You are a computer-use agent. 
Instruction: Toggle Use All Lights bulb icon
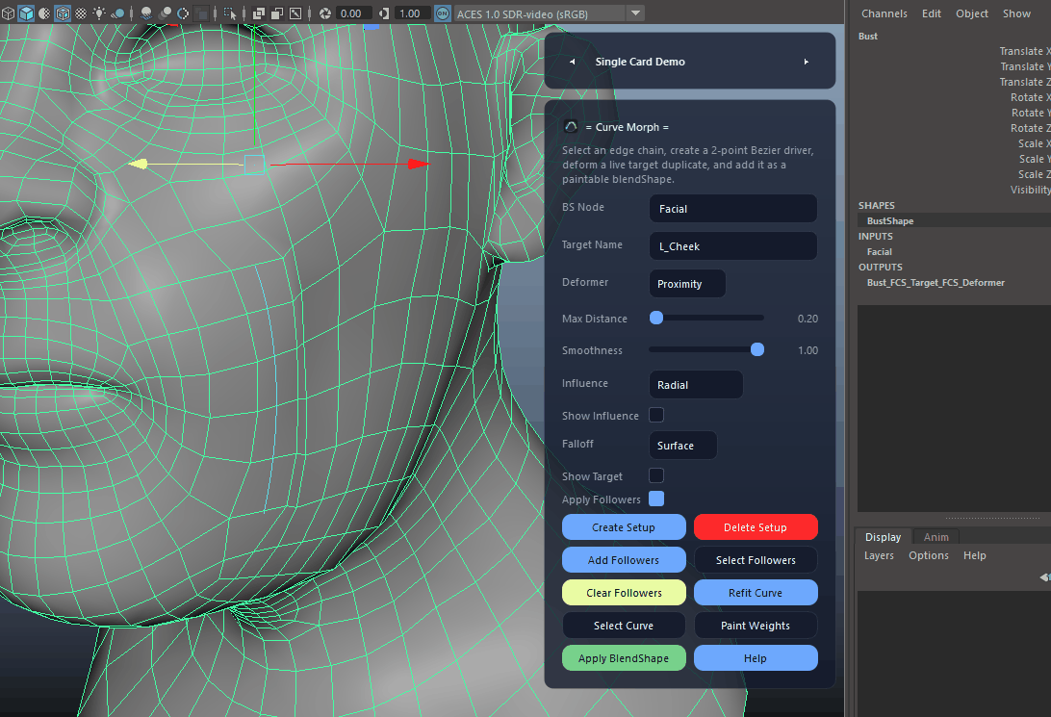[99, 13]
